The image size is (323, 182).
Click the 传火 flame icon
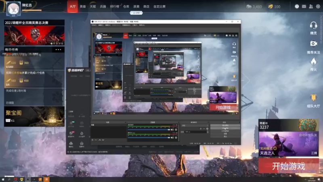314,61
